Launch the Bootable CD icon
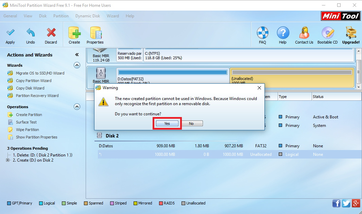Viewport: 362px width, 214px height. tap(328, 33)
